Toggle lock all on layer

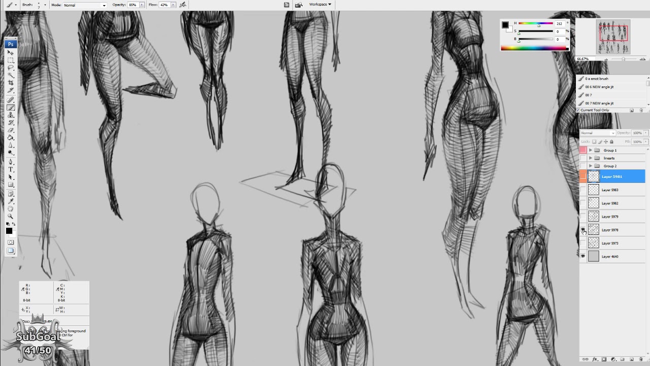(x=611, y=142)
